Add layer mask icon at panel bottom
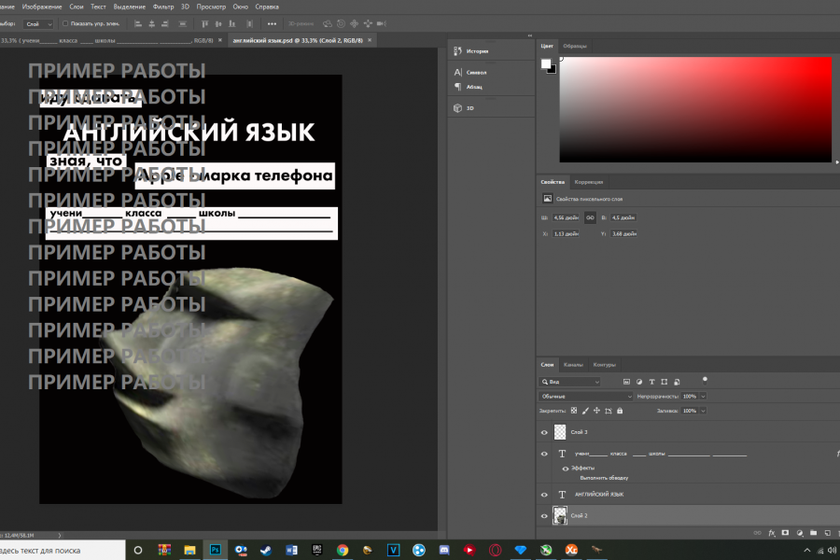 (785, 533)
